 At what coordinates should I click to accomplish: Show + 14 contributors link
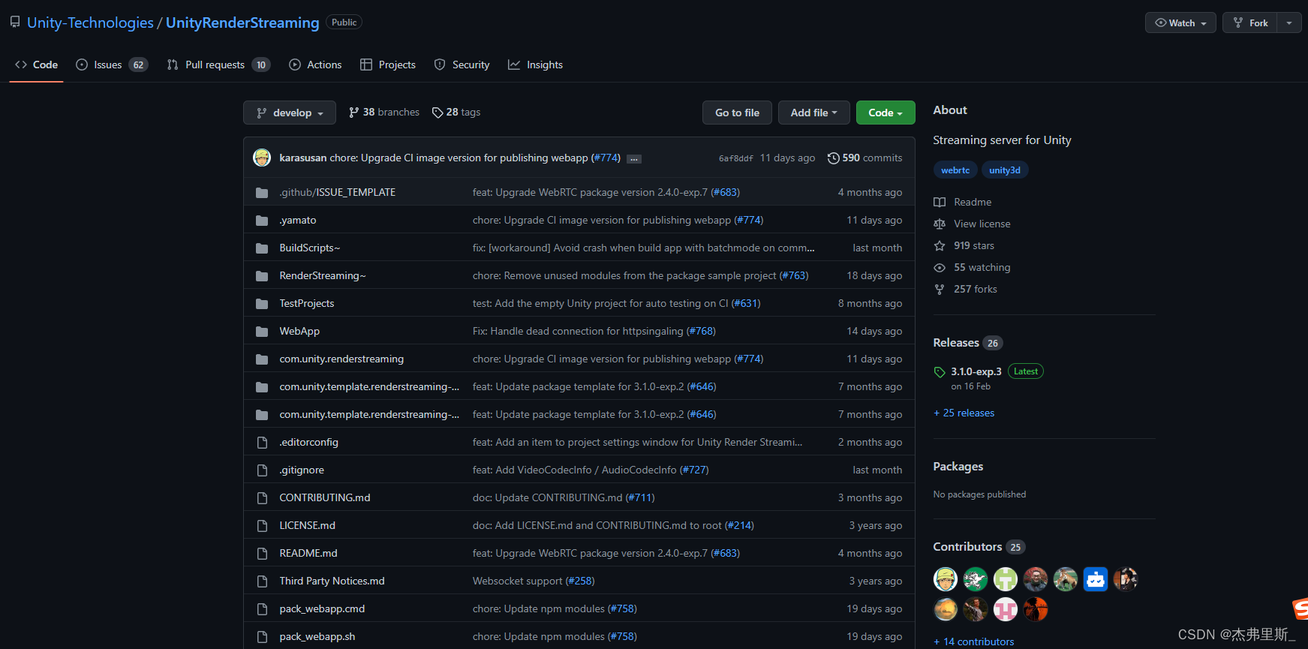(x=974, y=641)
